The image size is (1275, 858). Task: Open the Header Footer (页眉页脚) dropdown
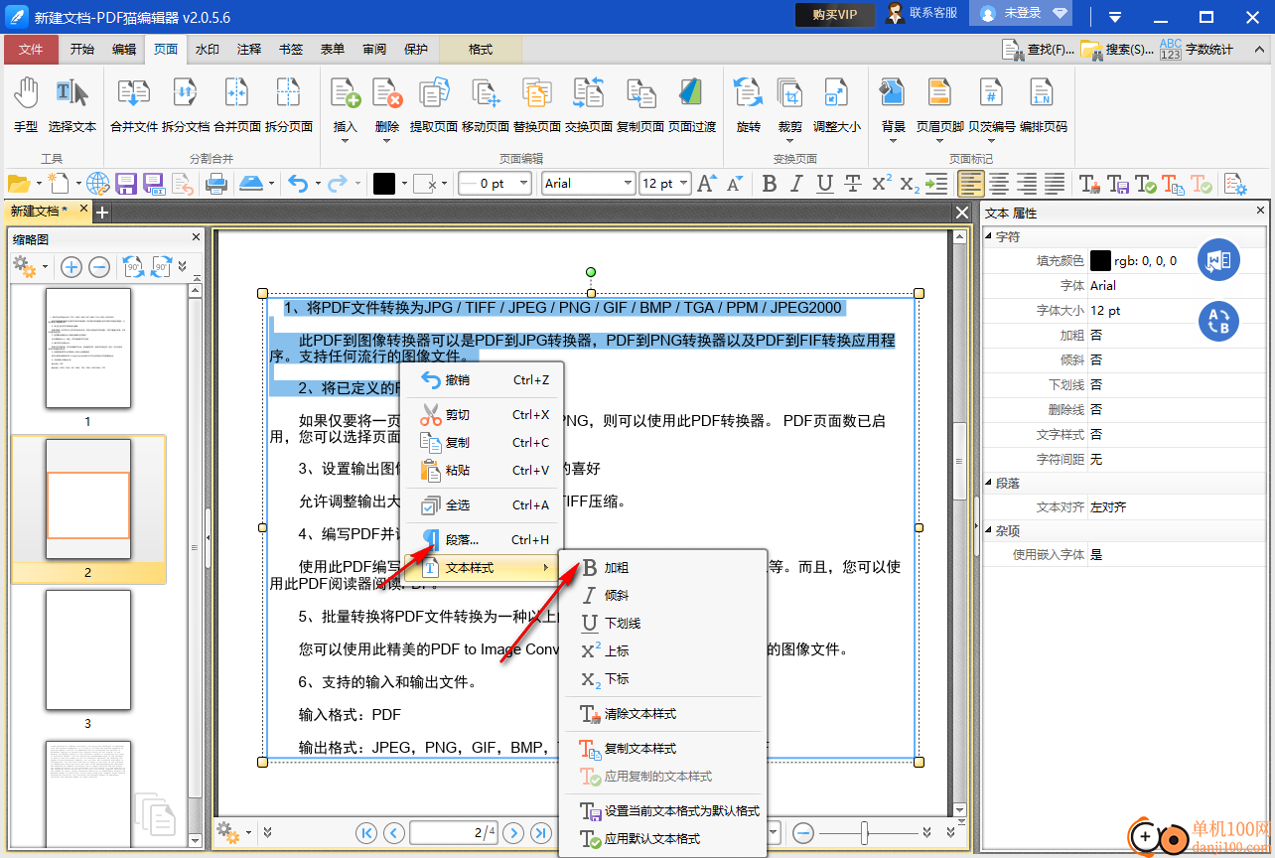tap(939, 141)
